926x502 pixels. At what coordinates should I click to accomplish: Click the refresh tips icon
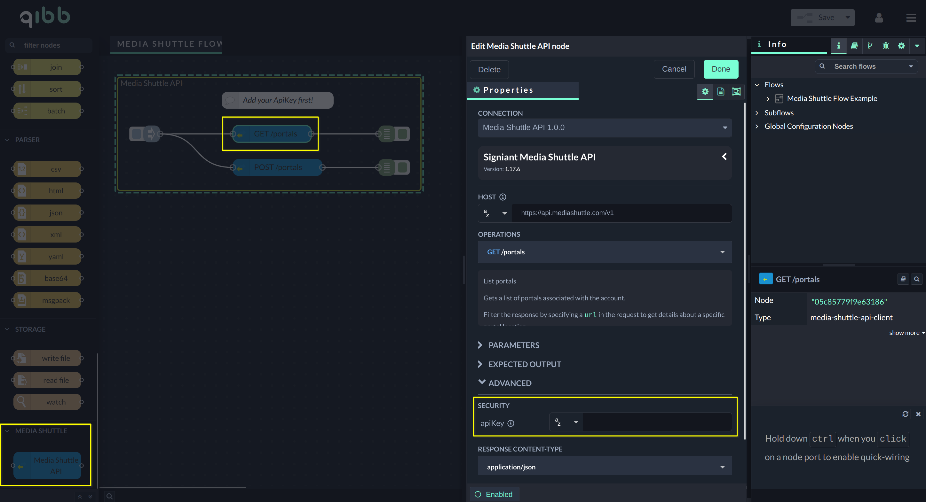pos(905,414)
